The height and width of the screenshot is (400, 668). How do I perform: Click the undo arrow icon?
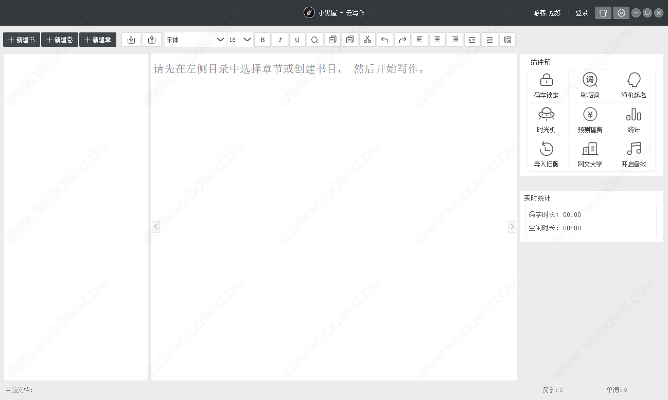coord(385,40)
